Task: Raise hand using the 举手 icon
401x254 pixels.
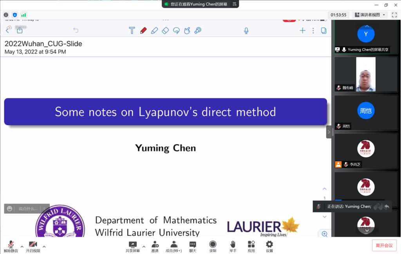Action: click(x=233, y=245)
